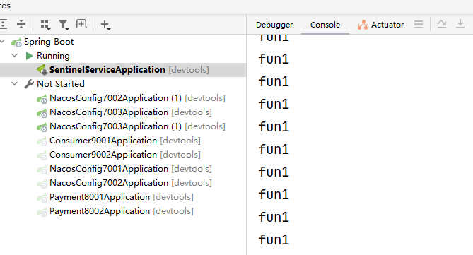Select SentinelServiceApplication in the tree
This screenshot has width=473, height=255.
coord(123,70)
